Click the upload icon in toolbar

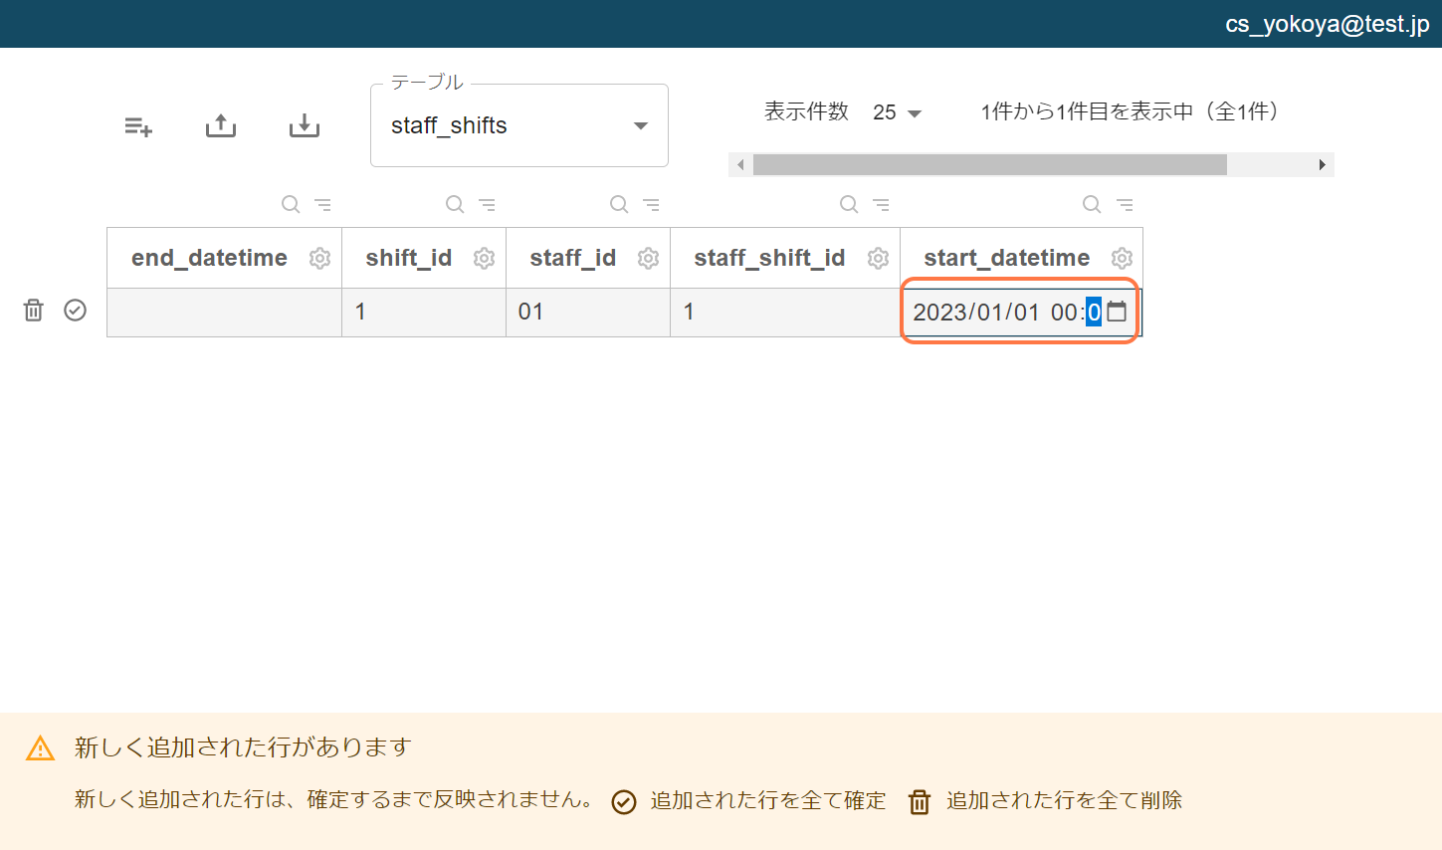pos(221,125)
